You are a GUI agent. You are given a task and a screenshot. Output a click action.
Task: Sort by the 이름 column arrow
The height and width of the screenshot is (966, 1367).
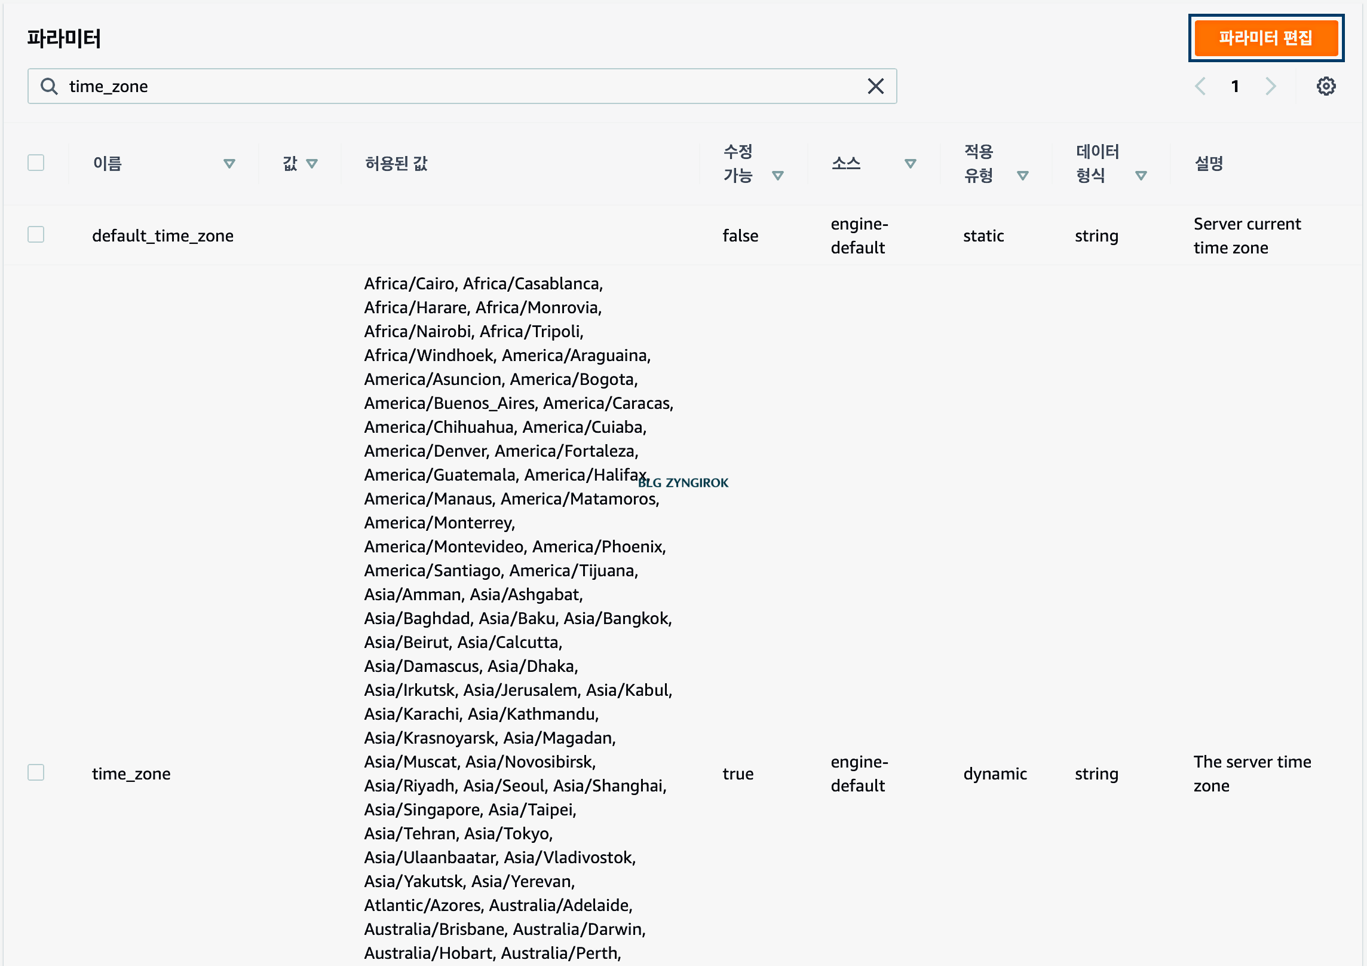pyautogui.click(x=229, y=164)
